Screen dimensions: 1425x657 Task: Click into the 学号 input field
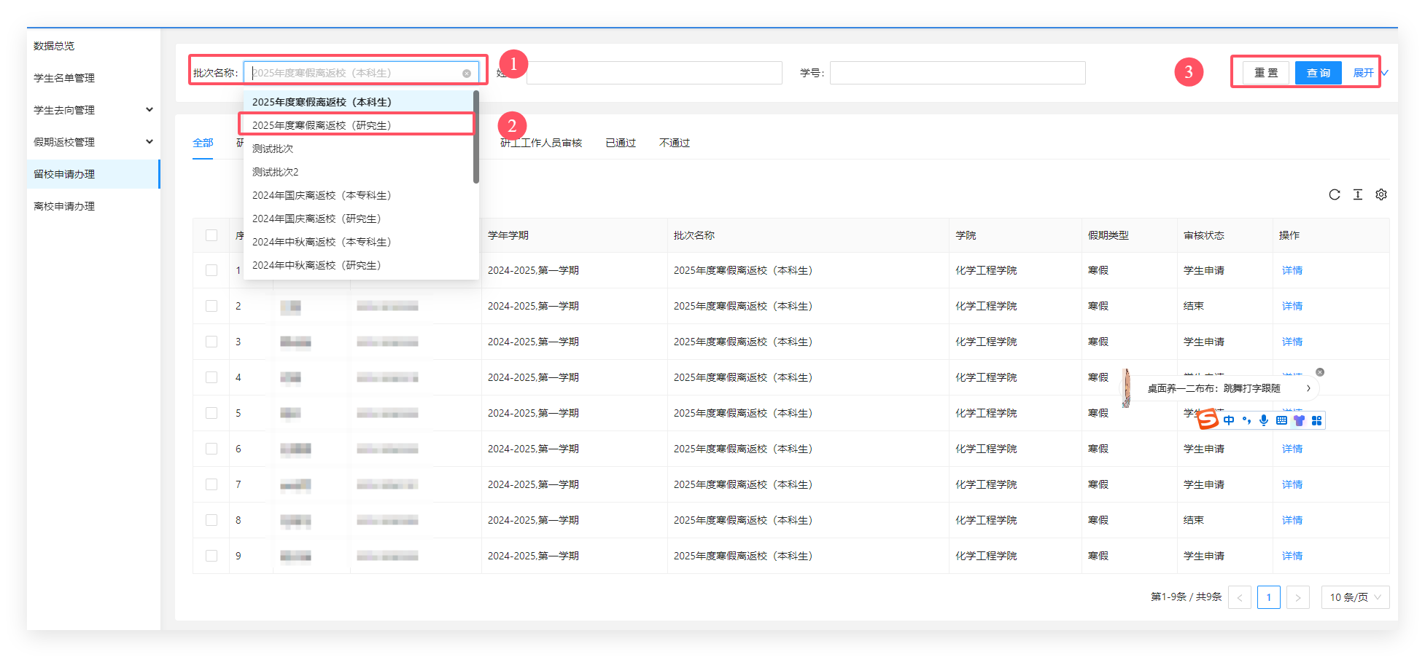click(x=958, y=73)
